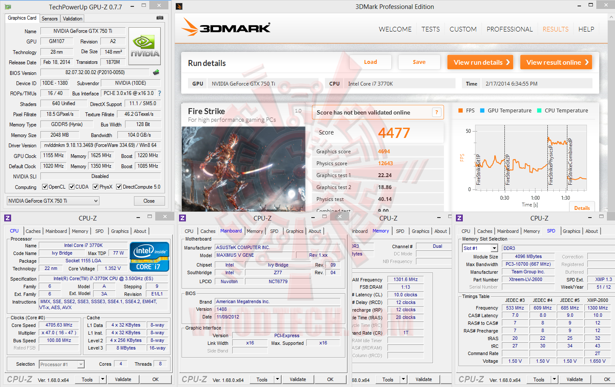Click the 3DMark title bar app icon

(x=179, y=6)
